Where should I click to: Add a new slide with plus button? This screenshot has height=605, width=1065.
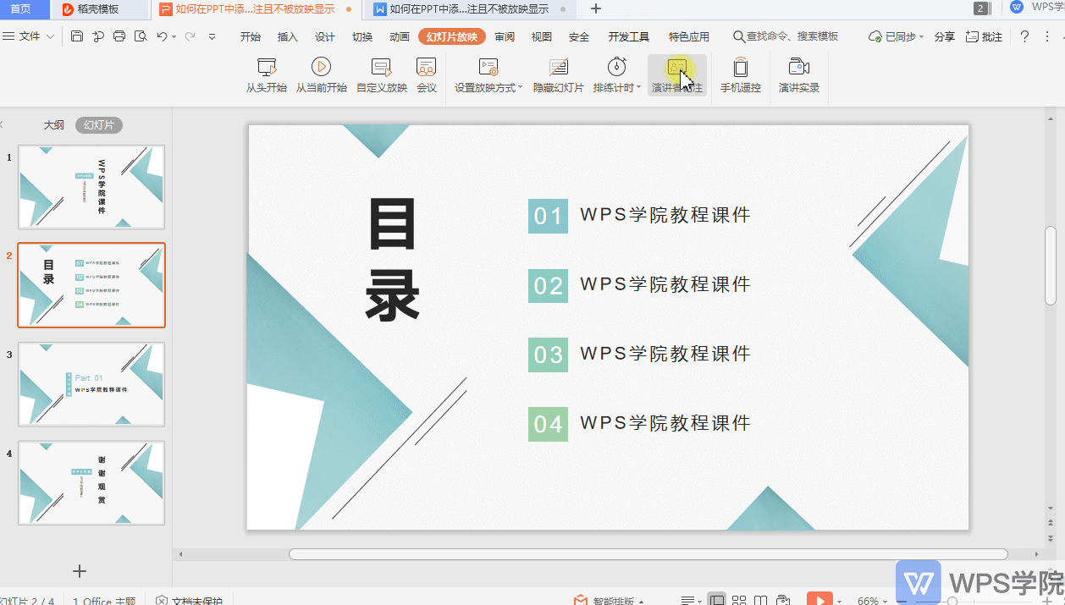[x=80, y=571]
